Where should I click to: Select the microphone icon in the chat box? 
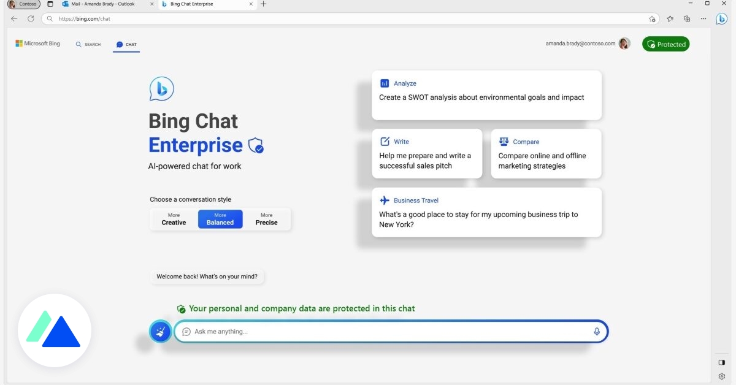point(596,331)
